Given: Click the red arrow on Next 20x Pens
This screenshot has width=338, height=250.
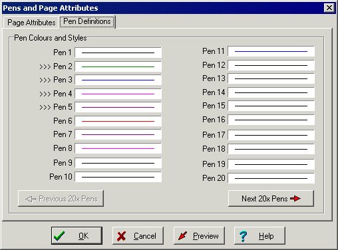Looking at the screenshot, I should click(295, 198).
